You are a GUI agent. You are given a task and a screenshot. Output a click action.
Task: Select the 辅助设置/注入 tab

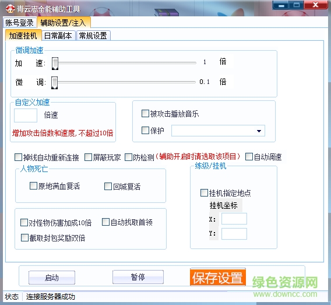(64, 23)
